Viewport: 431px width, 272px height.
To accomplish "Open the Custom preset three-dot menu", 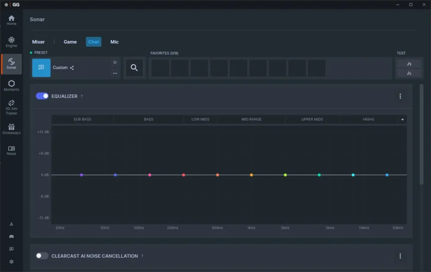I will (x=115, y=73).
